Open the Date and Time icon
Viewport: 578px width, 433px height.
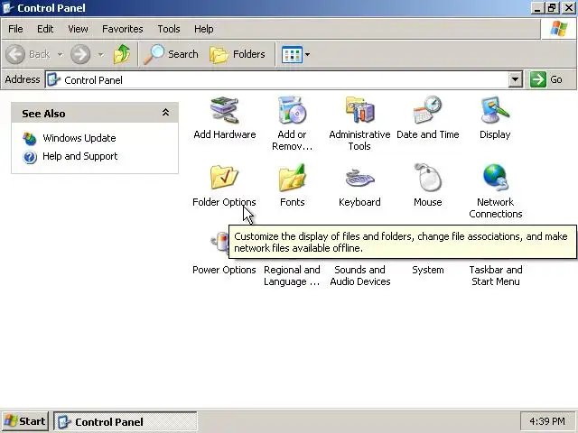tap(427, 110)
